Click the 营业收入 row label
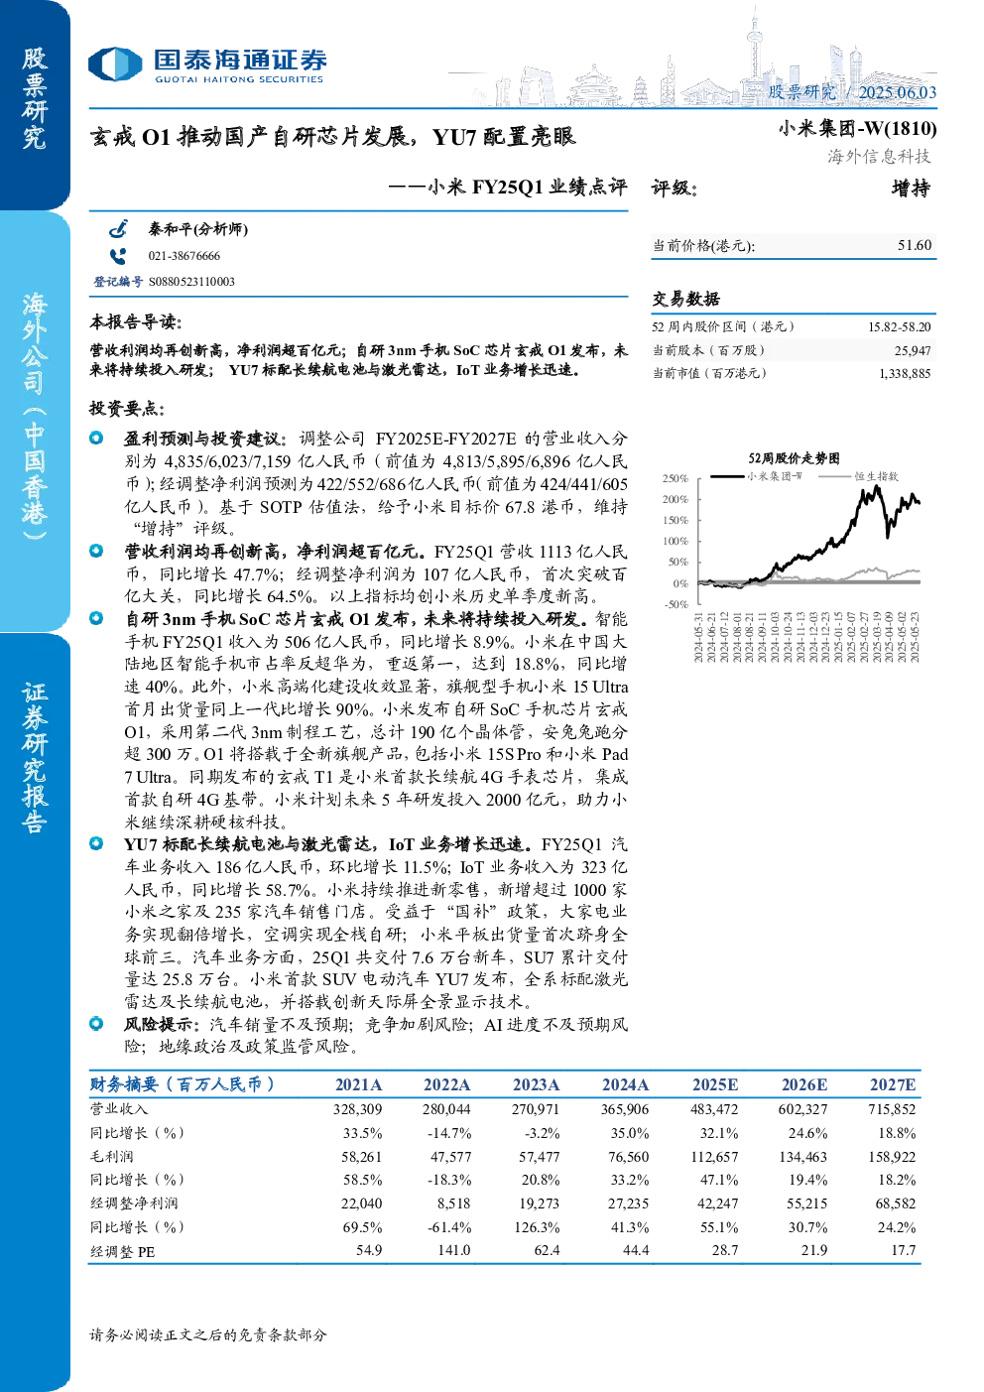 click(x=119, y=1109)
